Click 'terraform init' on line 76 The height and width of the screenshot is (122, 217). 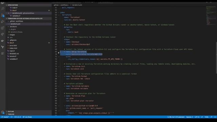(77, 69)
